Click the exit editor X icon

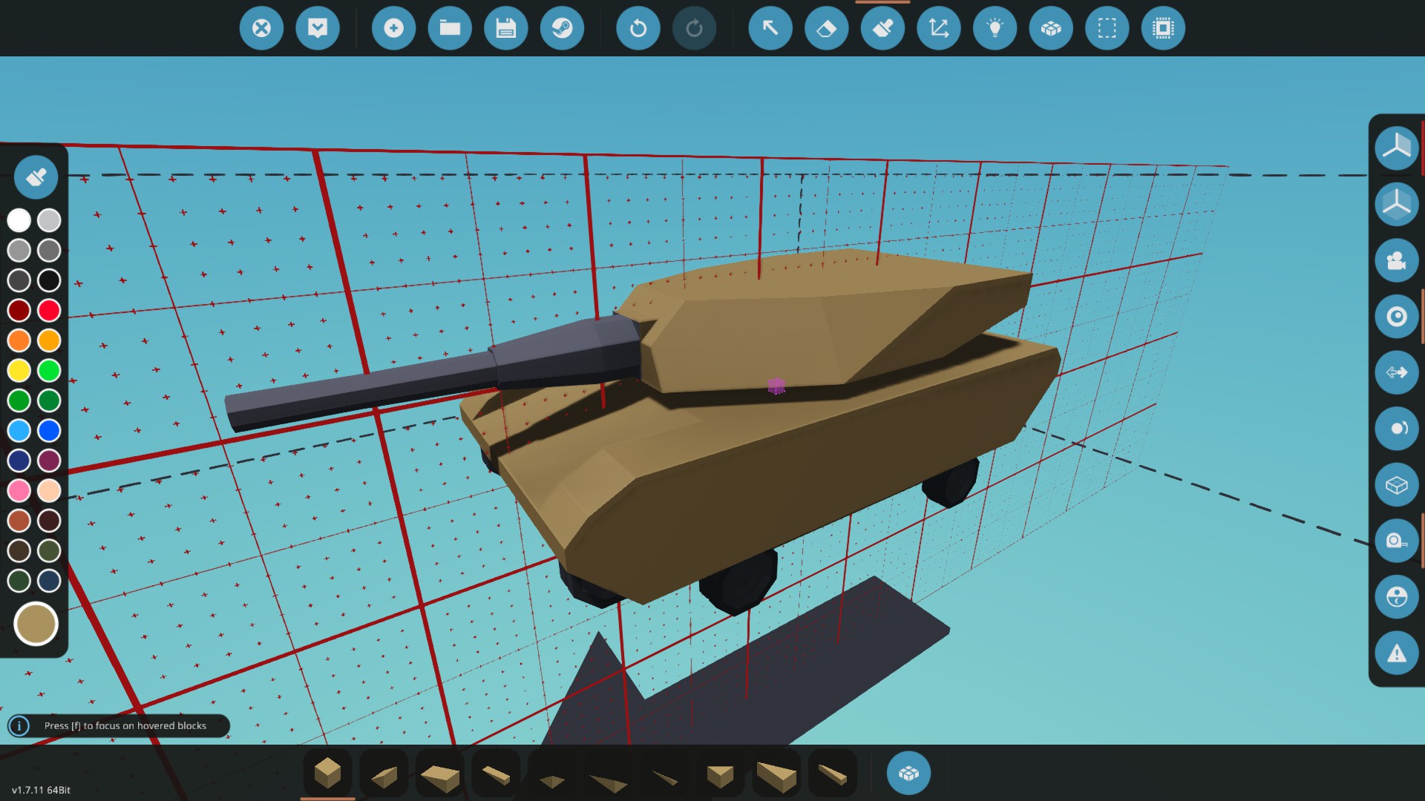click(x=261, y=28)
